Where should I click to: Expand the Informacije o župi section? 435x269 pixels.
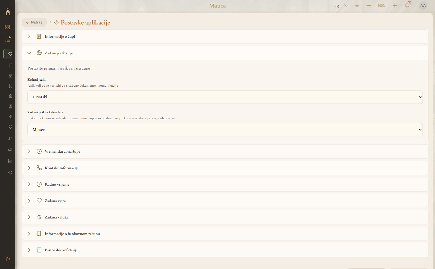point(225,36)
